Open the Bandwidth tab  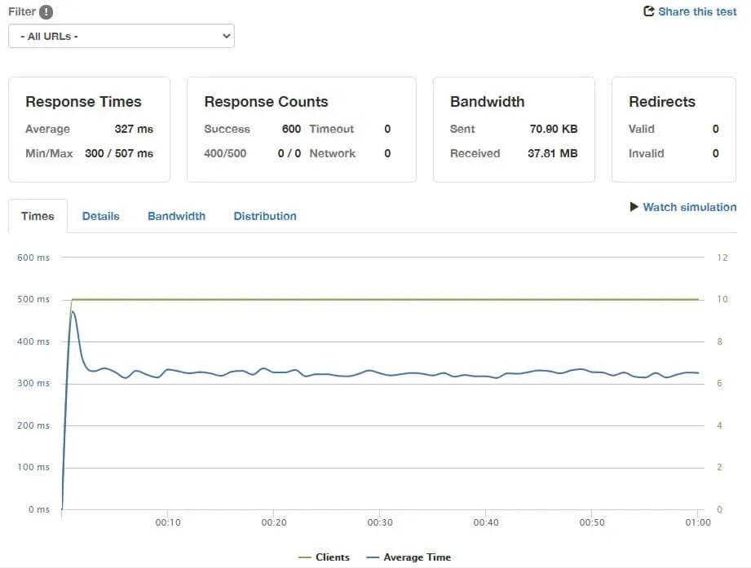(x=176, y=216)
